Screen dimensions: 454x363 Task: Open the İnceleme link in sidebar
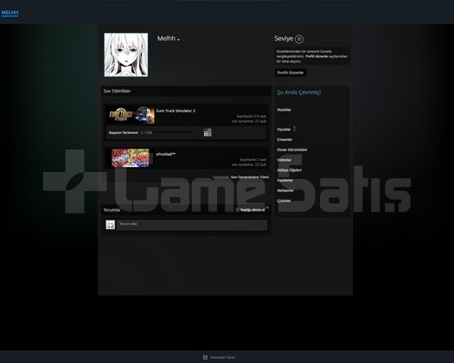coord(285,181)
